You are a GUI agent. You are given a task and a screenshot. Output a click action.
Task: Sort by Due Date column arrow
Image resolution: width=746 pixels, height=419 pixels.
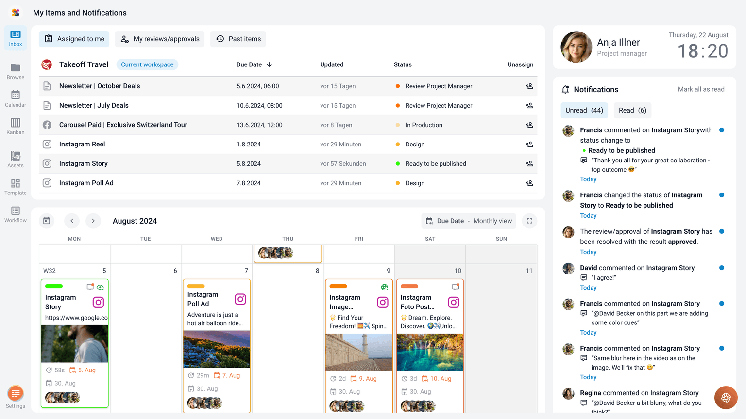(270, 64)
